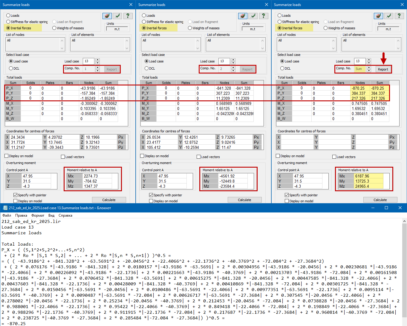Open help question mark icon in right dialog
The height and width of the screenshot is (326, 407).
pyautogui.click(x=399, y=16)
